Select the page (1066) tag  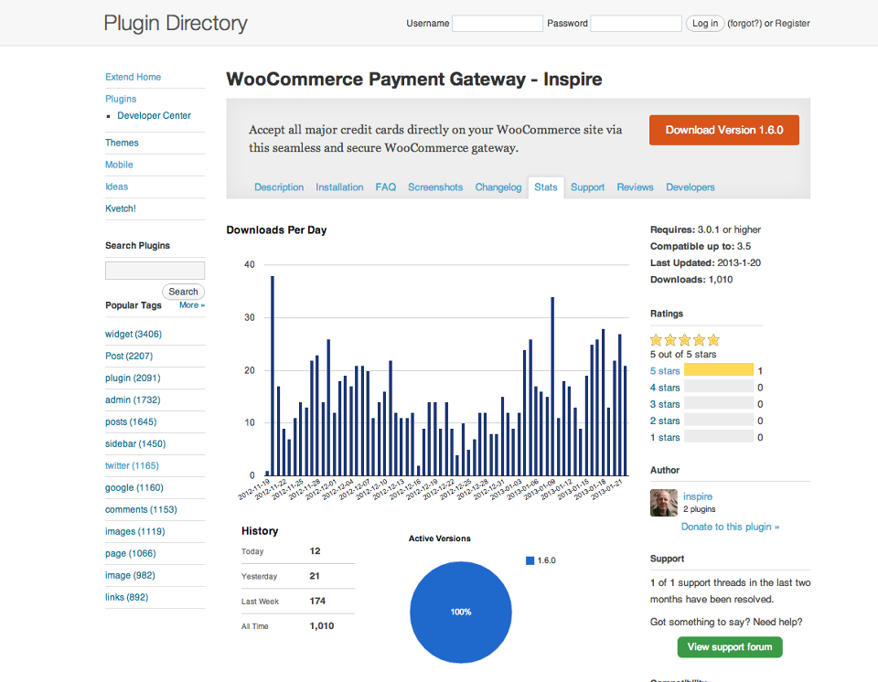point(131,553)
